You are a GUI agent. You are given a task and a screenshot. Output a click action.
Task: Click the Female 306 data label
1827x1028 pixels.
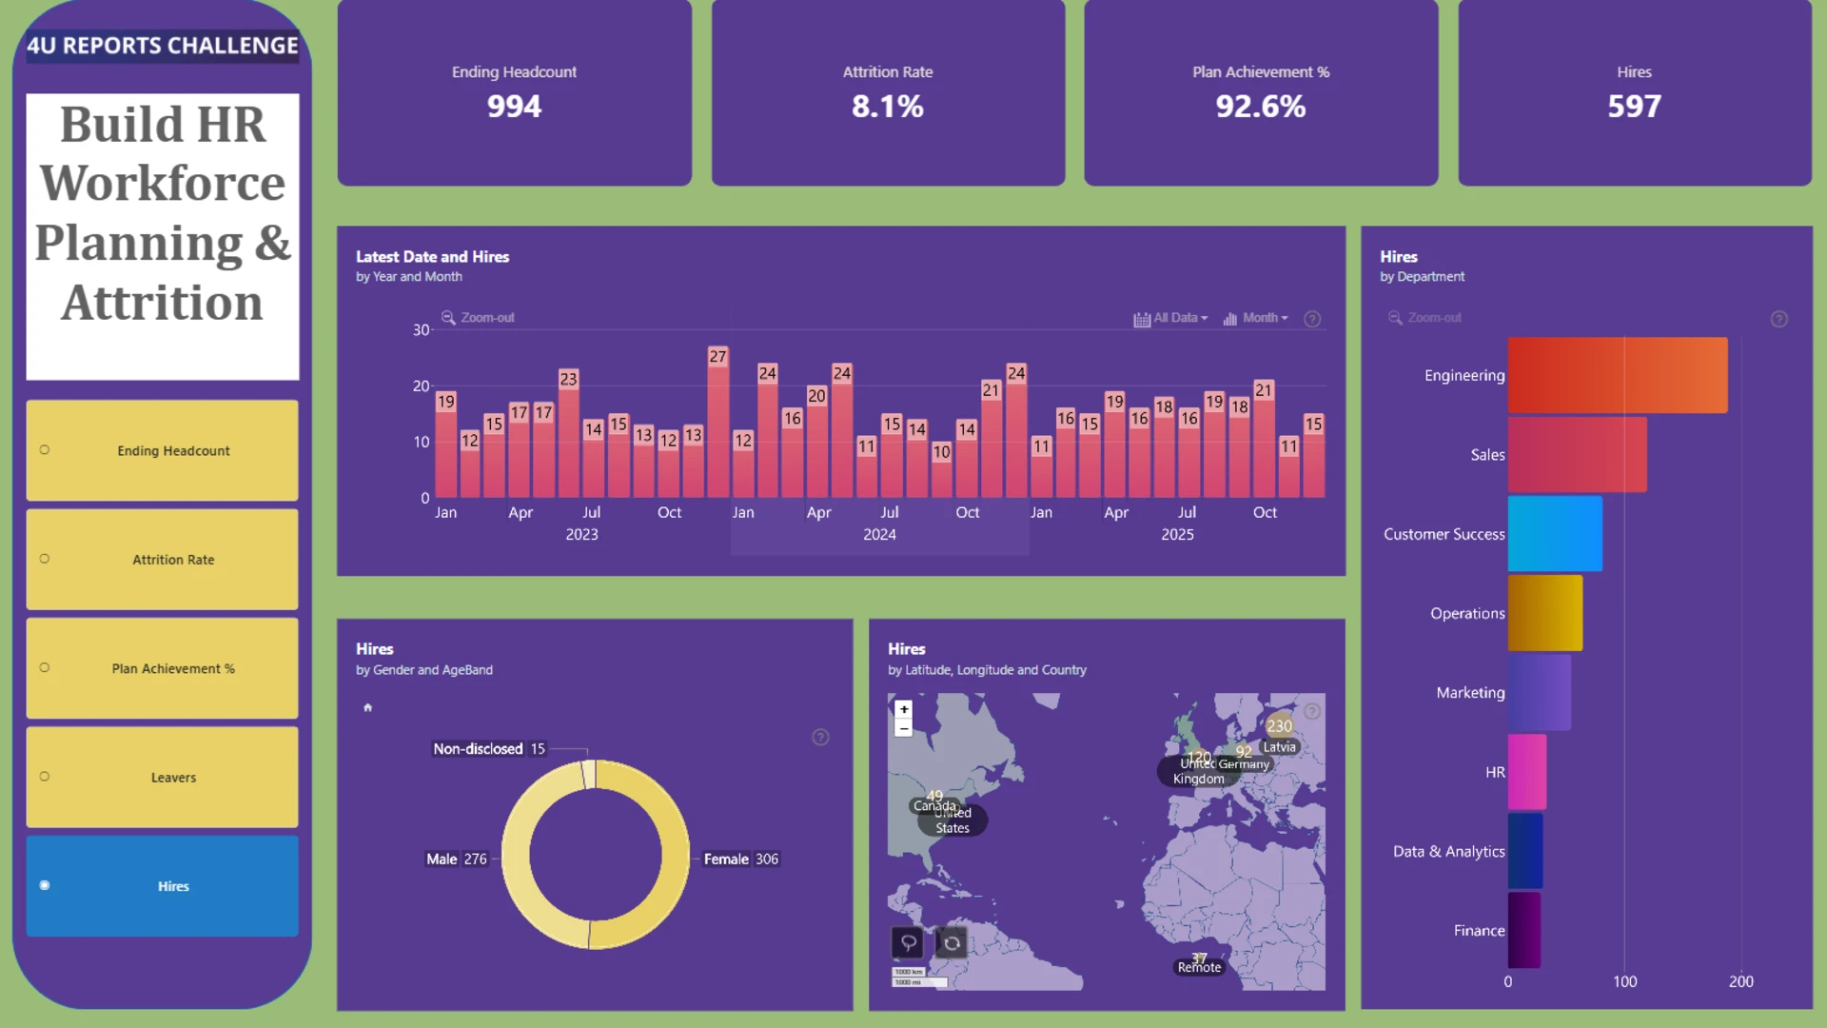pos(741,859)
